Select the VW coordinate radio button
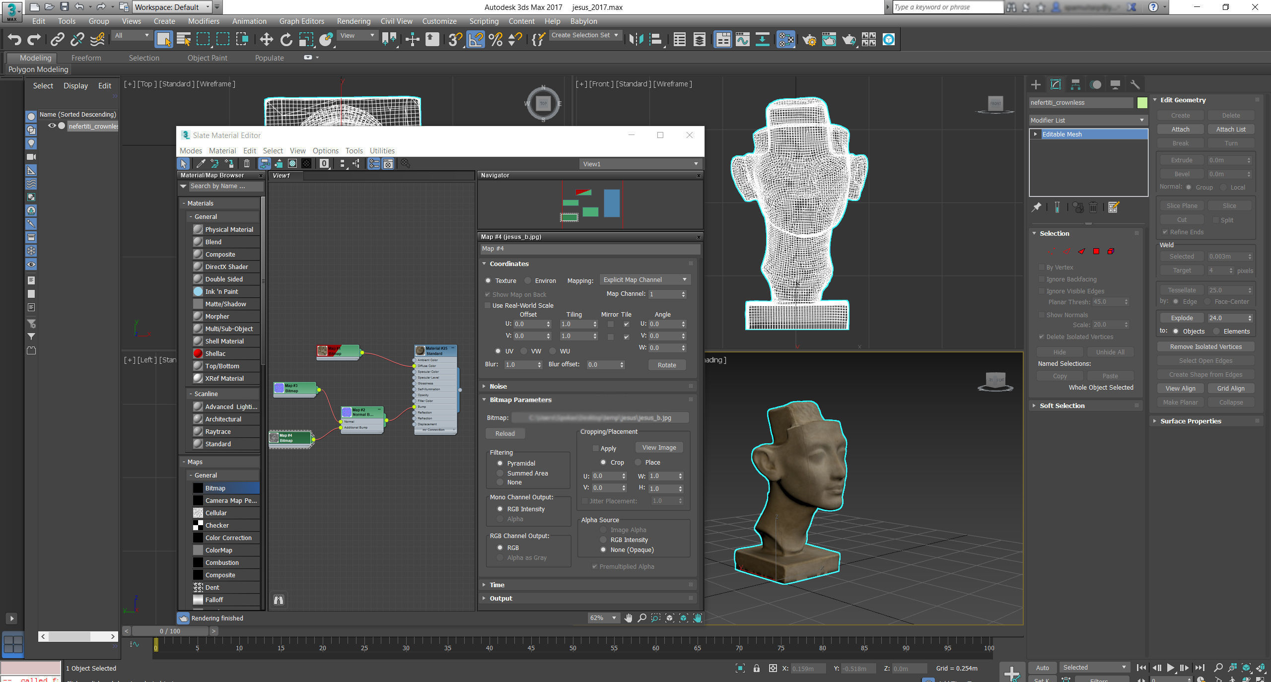The width and height of the screenshot is (1271, 682). (x=524, y=351)
